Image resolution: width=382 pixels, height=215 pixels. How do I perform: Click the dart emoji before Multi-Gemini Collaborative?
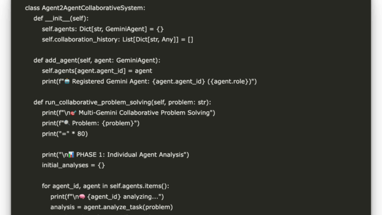pos(73,112)
